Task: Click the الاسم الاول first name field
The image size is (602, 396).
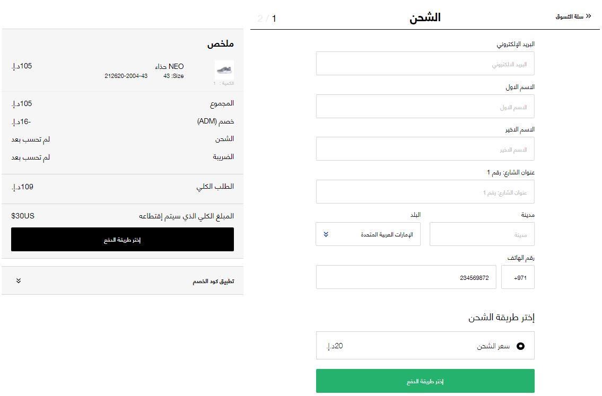Action: coord(425,106)
